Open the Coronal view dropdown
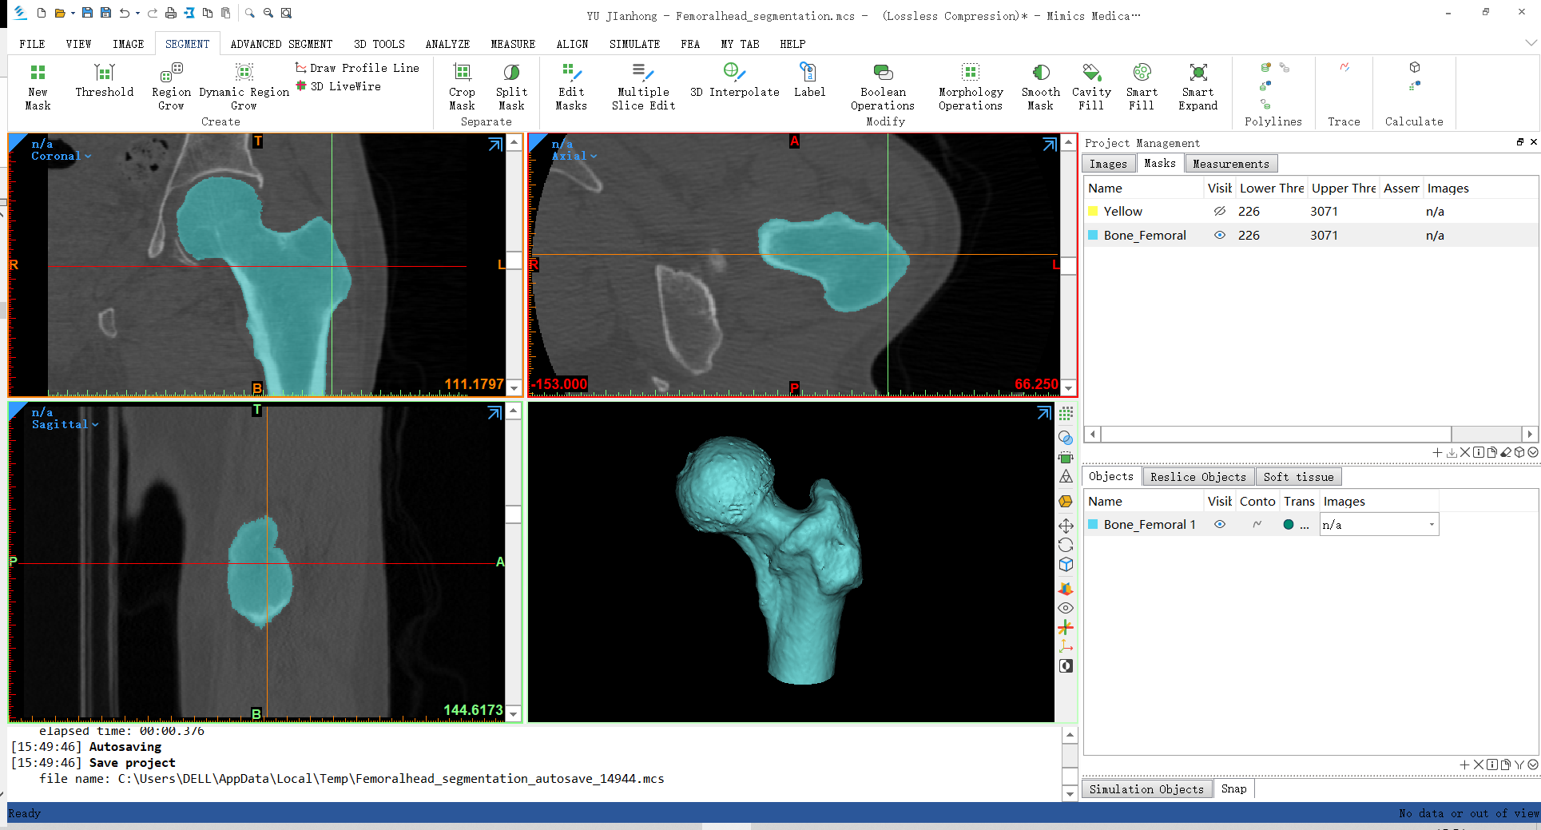 (x=88, y=157)
